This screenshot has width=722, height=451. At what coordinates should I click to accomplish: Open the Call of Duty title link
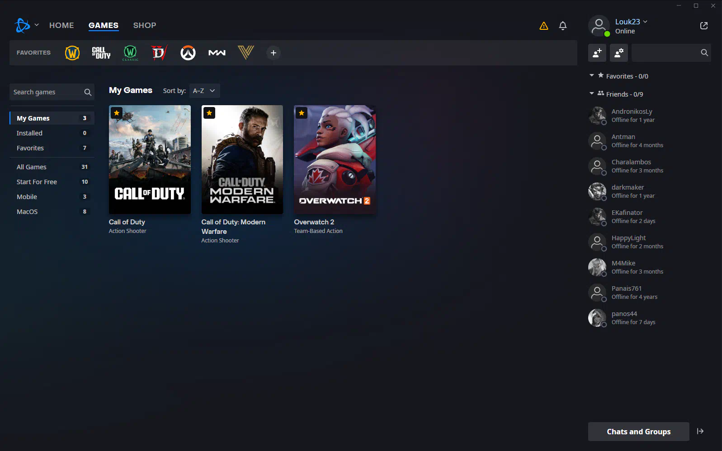127,222
